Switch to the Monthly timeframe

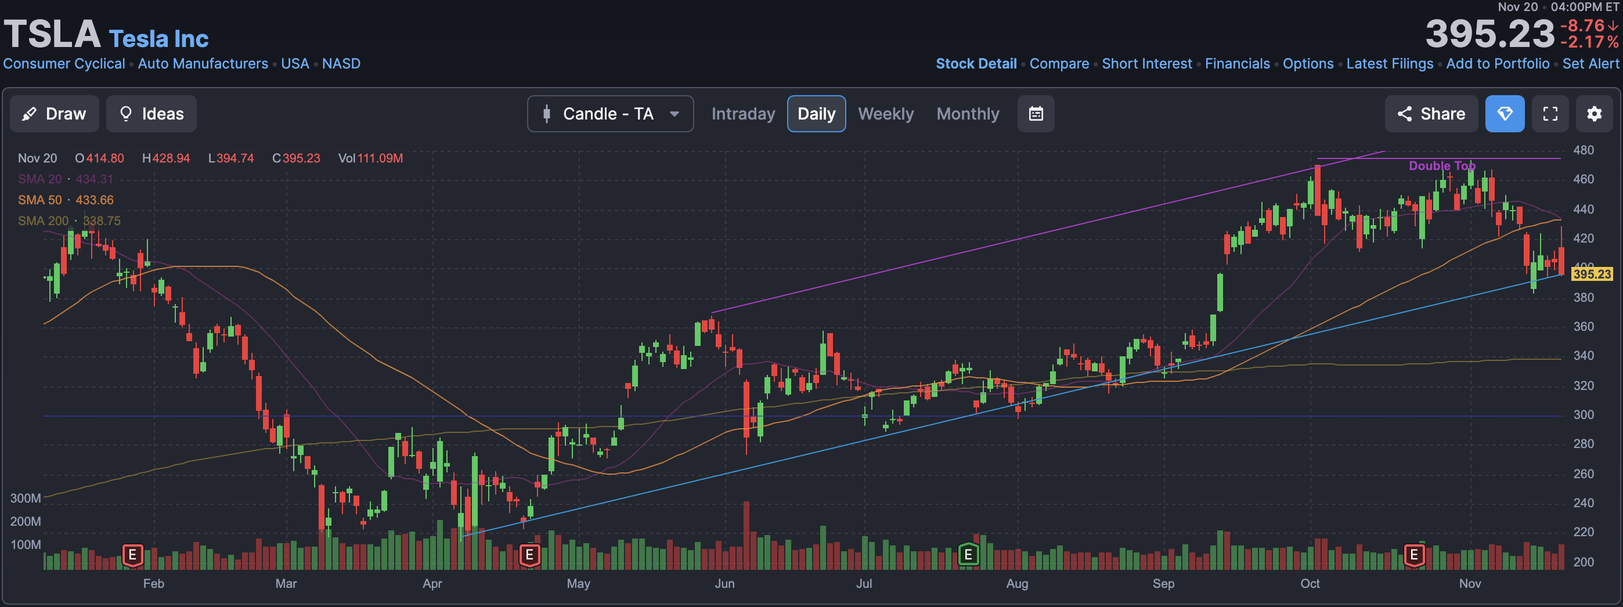(x=968, y=114)
